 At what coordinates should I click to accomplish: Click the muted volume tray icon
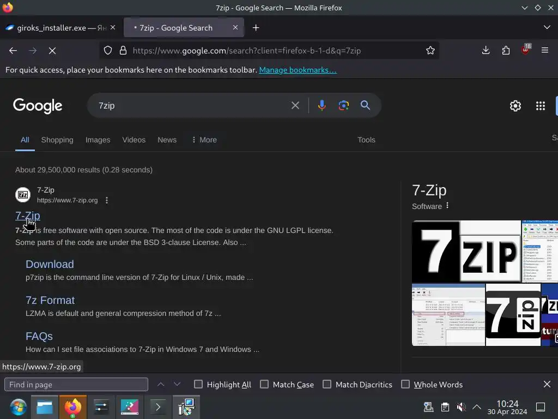[x=461, y=407]
